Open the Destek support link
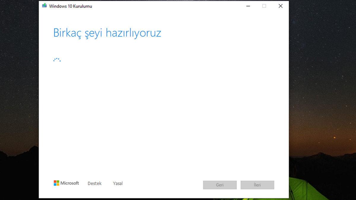The image size is (356, 200). (x=94, y=183)
